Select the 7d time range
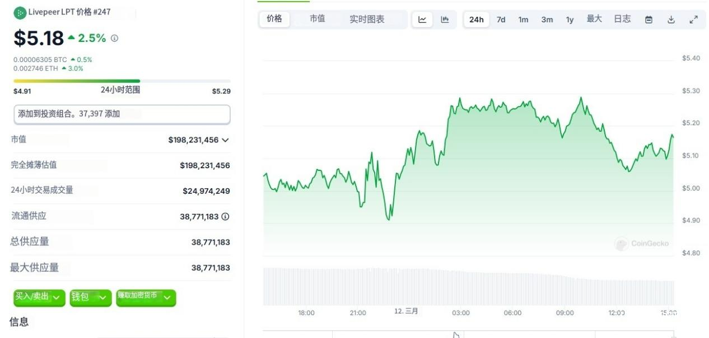Screen dimensions: 709x338 tap(501, 20)
